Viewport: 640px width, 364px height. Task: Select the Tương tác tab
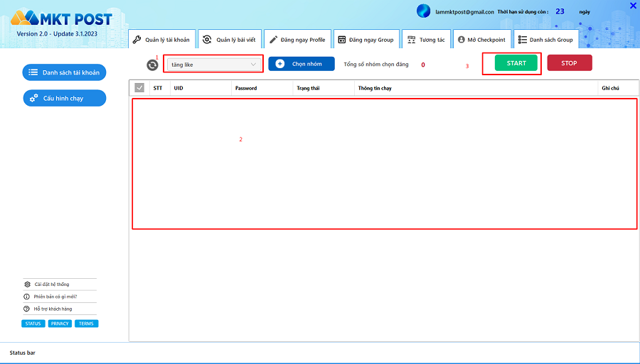click(426, 40)
